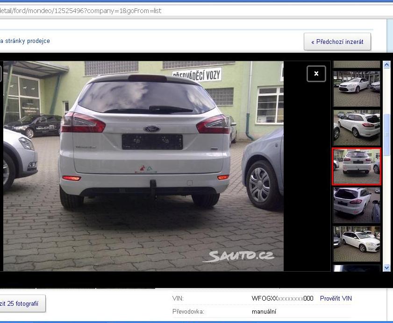This screenshot has height=323, width=393.
Task: Open thumbnail showing car's rear-left side
Action: (357, 128)
